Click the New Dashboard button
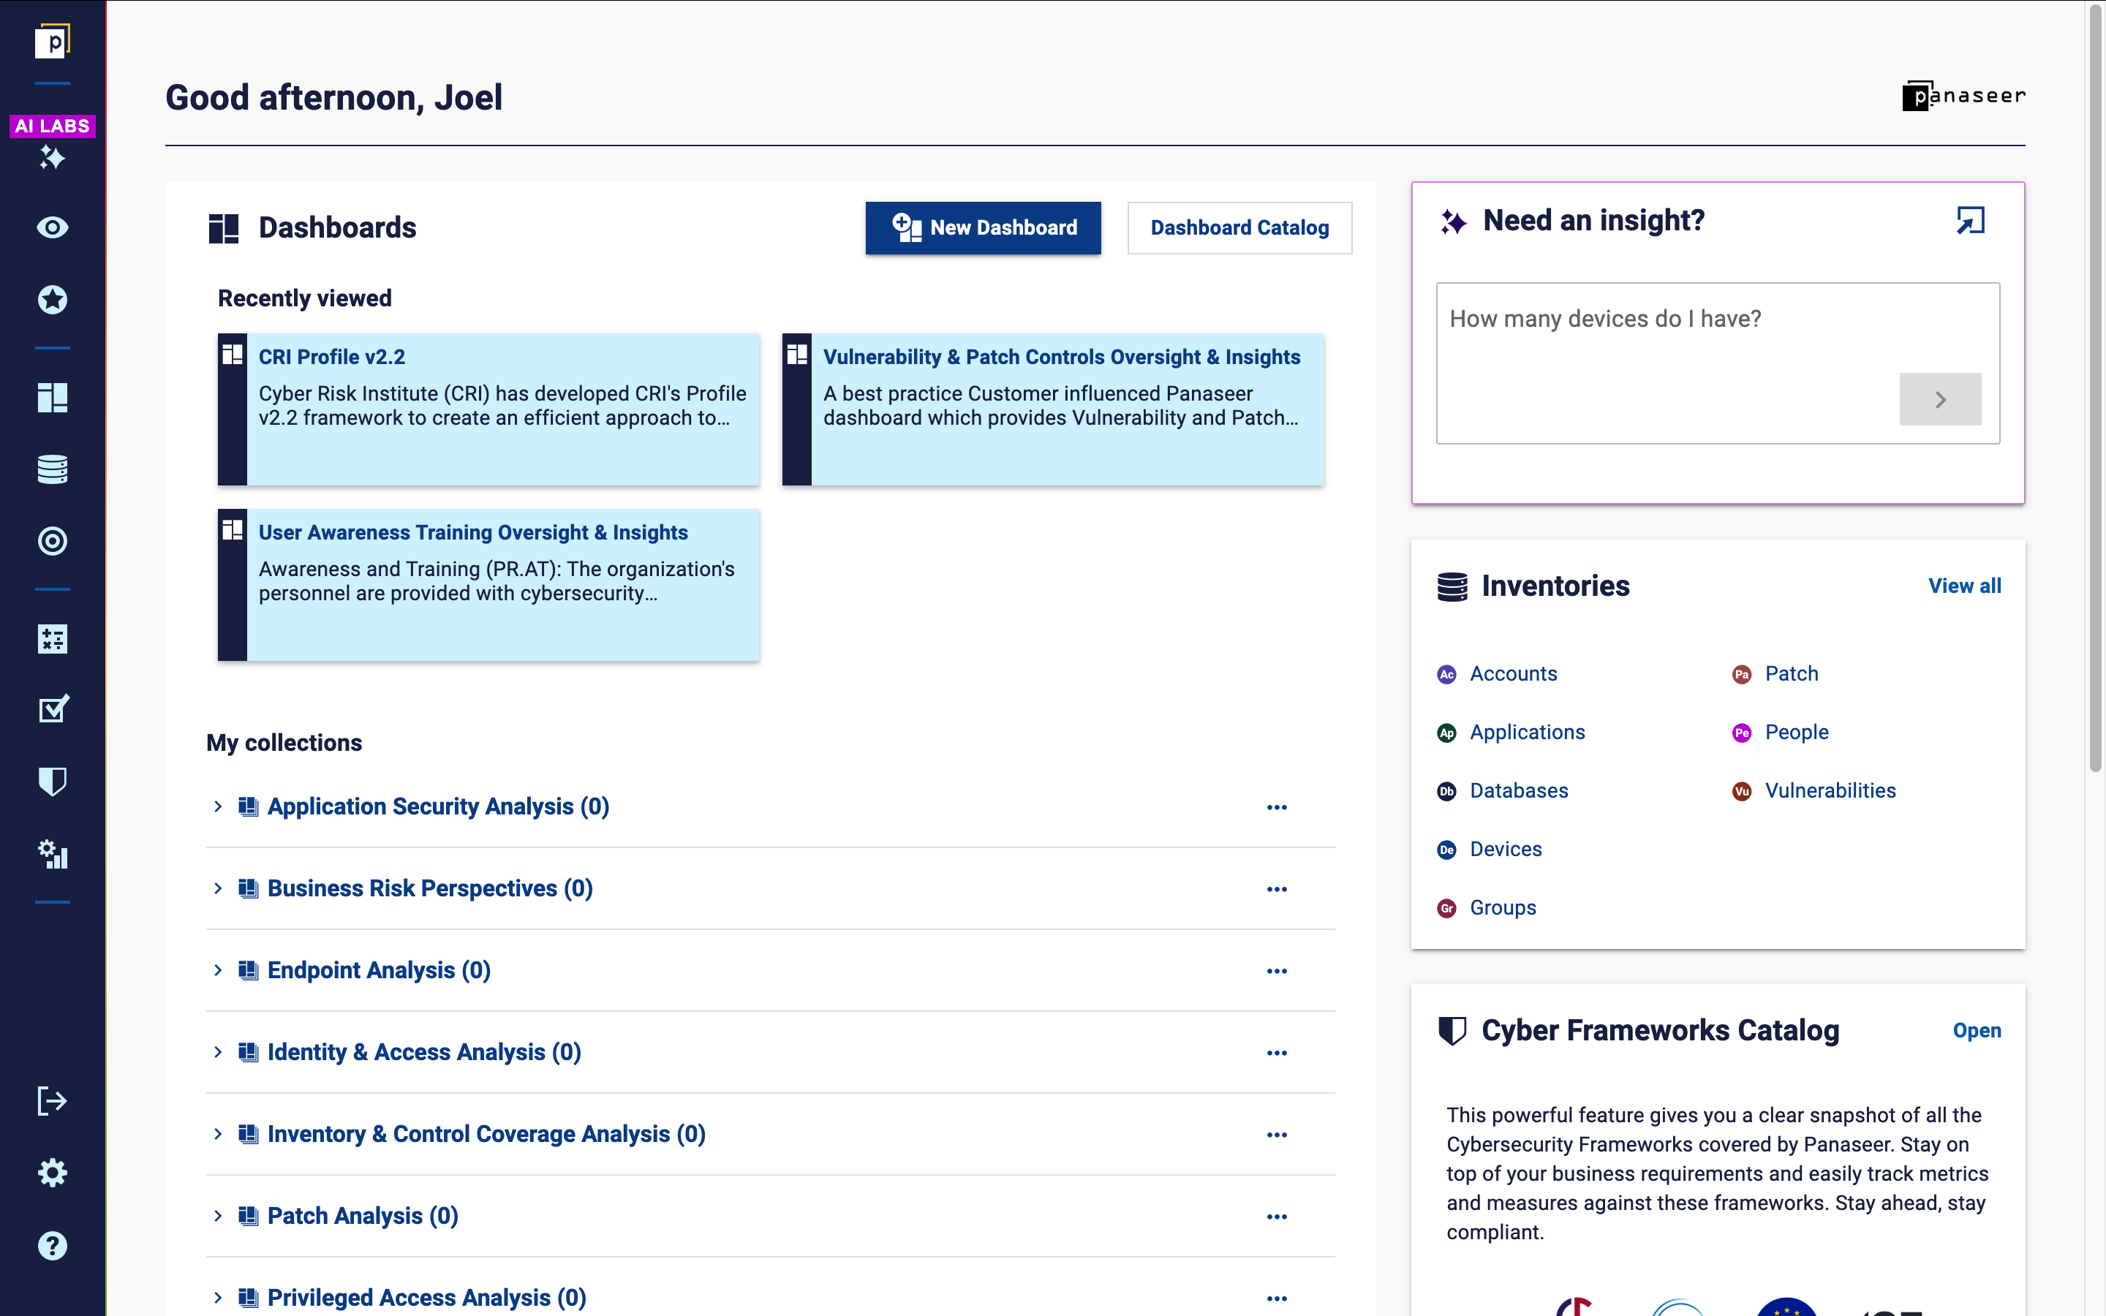This screenshot has height=1316, width=2106. [983, 228]
